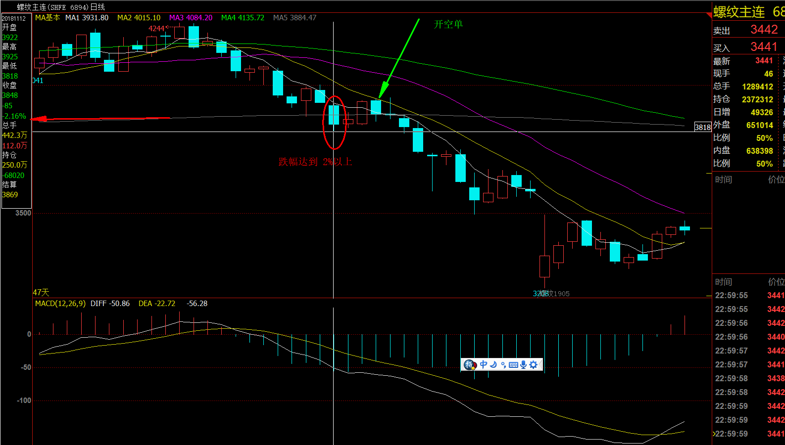Click the MA5 3884.47 value
This screenshot has width=785, height=445.
click(295, 18)
